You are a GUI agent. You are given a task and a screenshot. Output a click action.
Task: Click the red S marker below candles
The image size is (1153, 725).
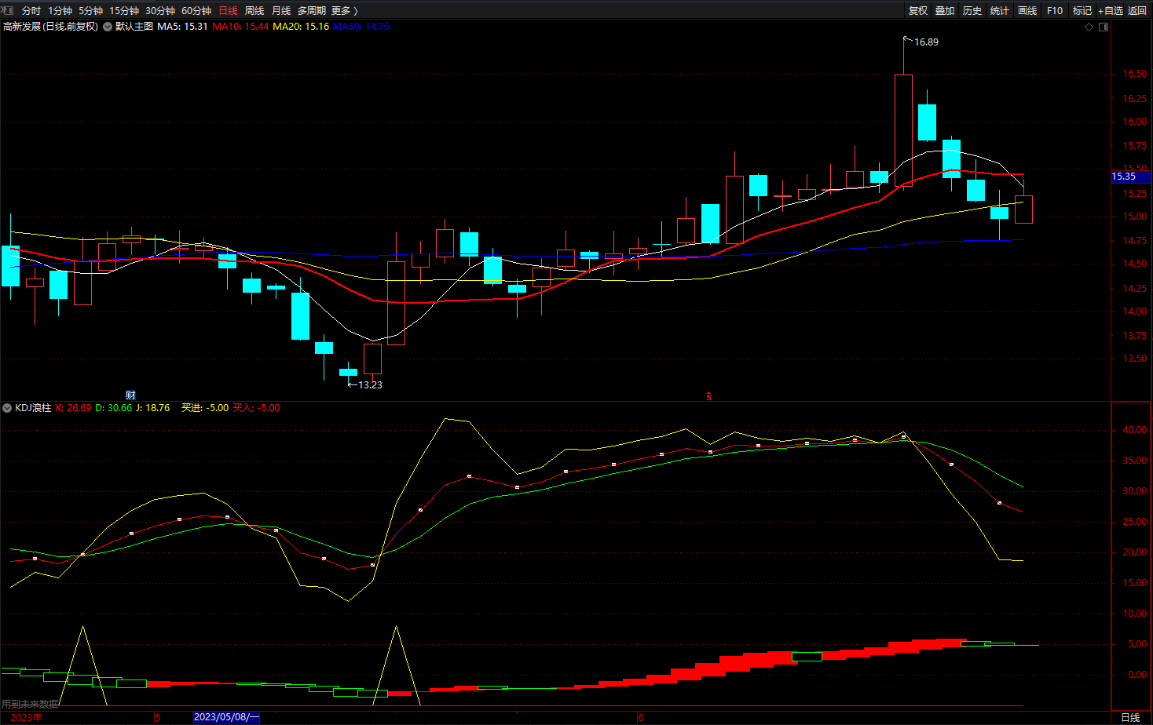pyautogui.click(x=708, y=396)
